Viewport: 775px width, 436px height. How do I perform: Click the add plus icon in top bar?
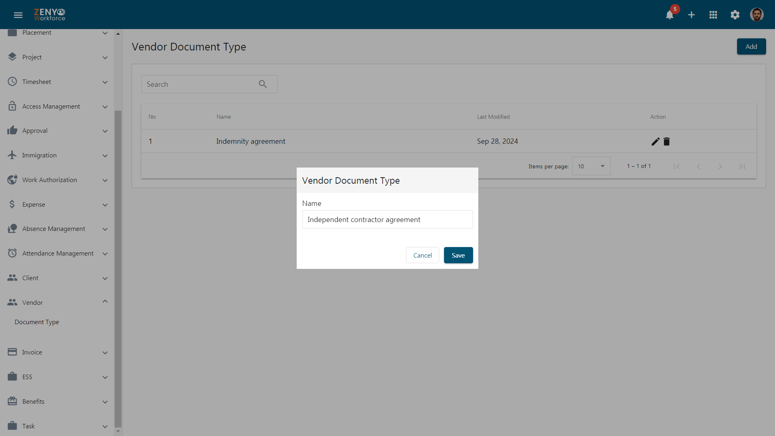pyautogui.click(x=691, y=15)
